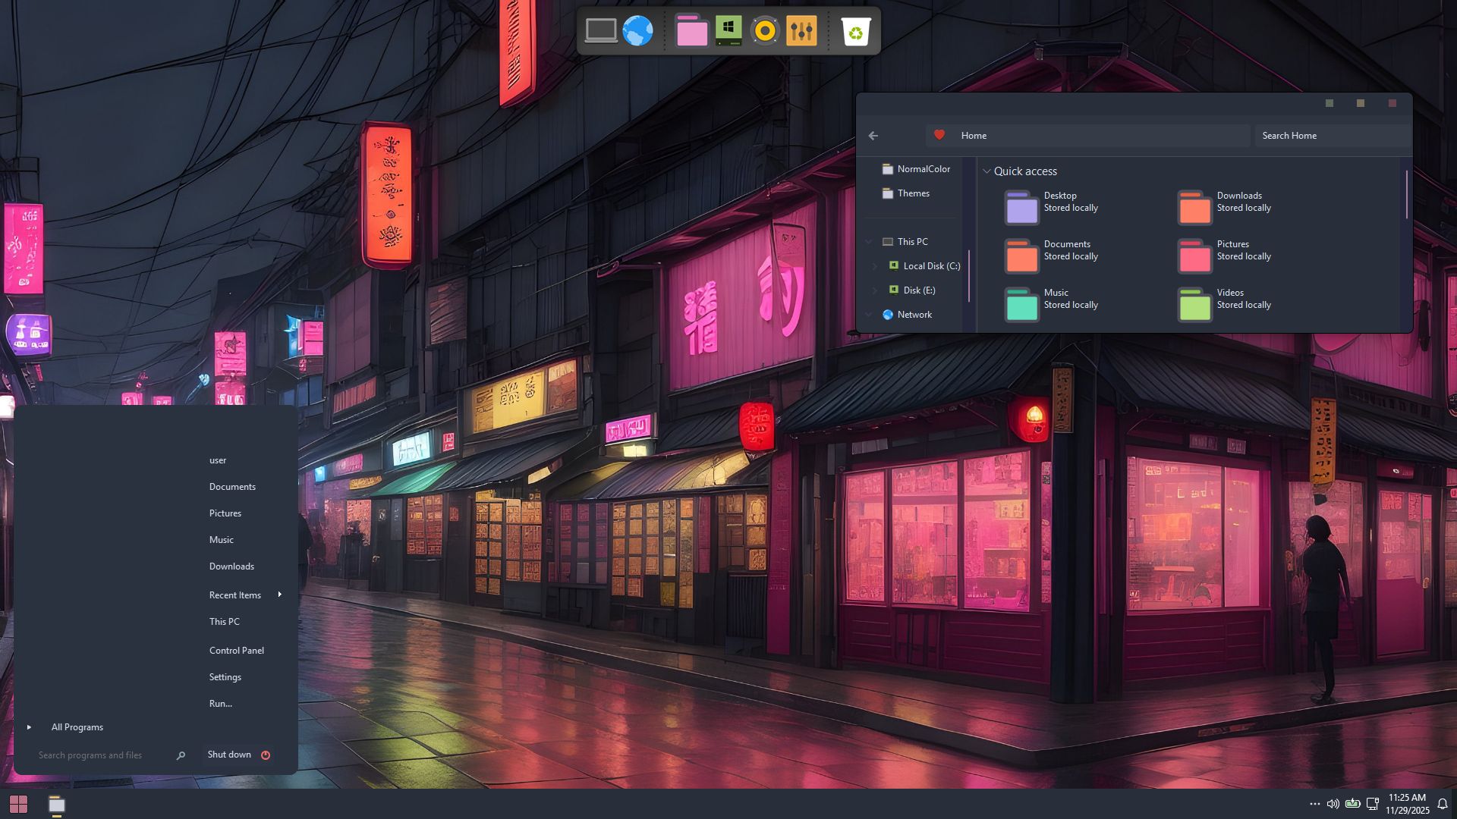Viewport: 1457px width, 819px height.
Task: Select Run... in the Start menu
Action: click(220, 704)
